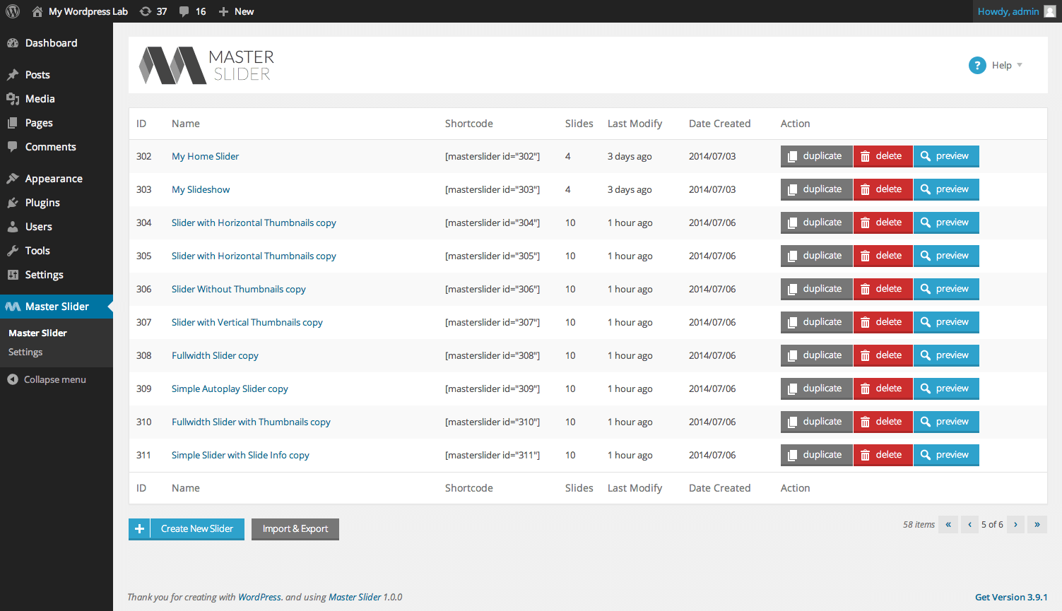Open My Home Slider link
1062x611 pixels.
[x=205, y=156]
